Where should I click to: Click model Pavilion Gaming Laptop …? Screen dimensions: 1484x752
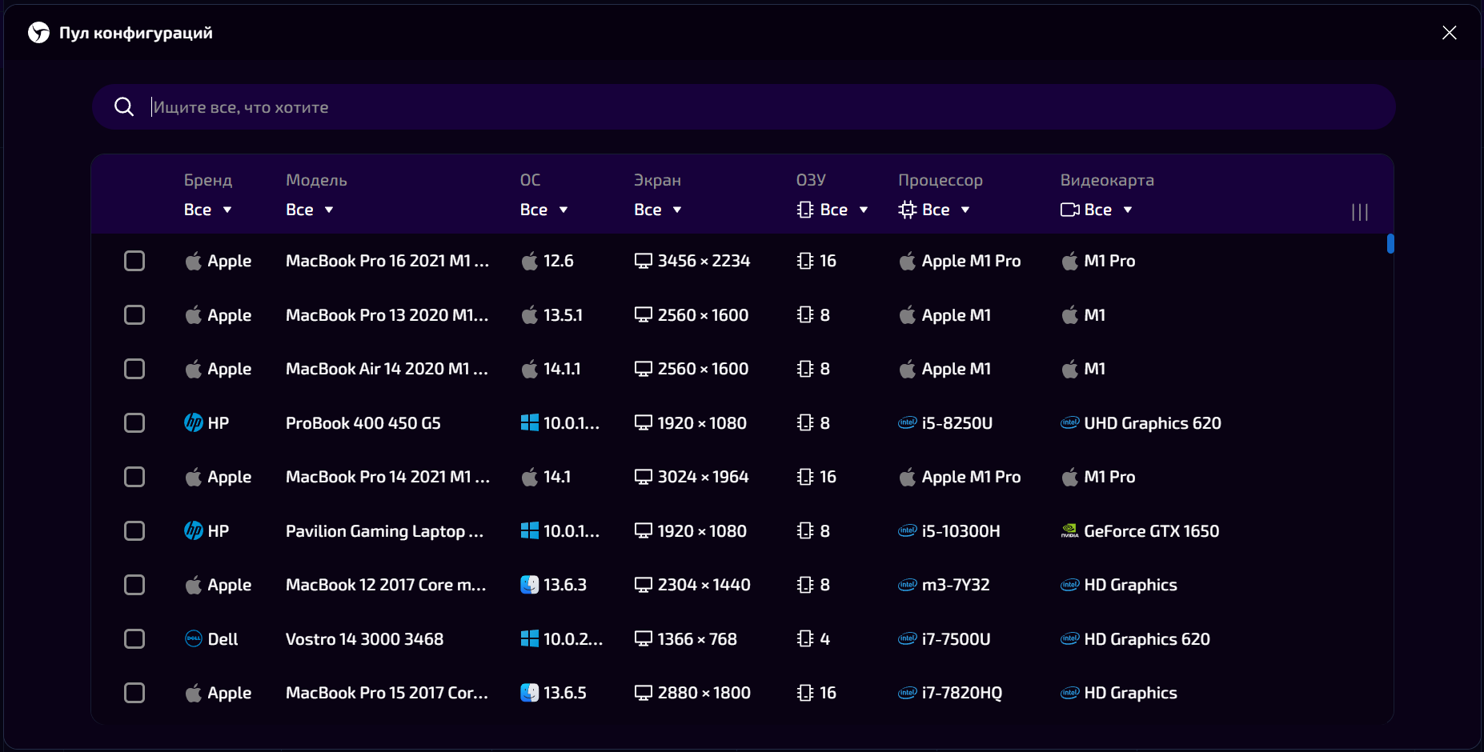tap(384, 531)
